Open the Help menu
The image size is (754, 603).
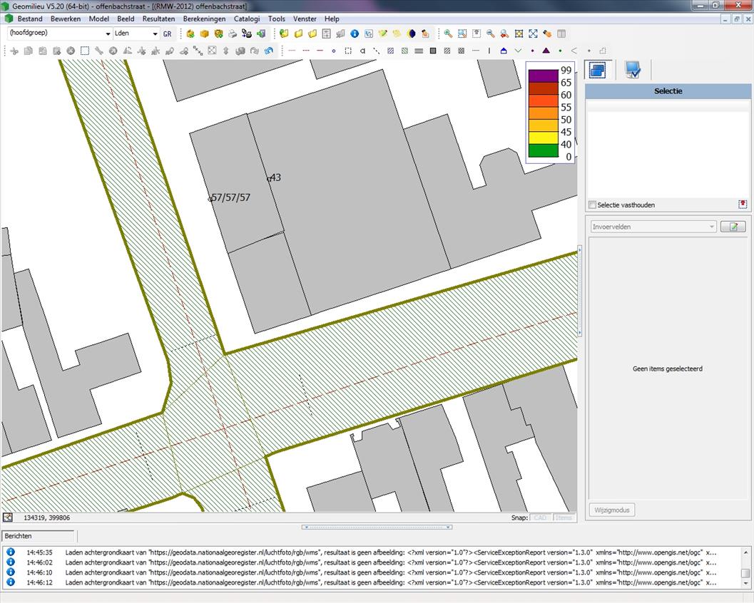tap(332, 19)
